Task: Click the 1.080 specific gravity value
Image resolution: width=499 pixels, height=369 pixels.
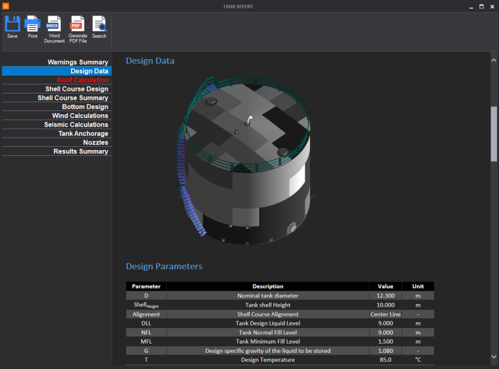Action: 385,351
